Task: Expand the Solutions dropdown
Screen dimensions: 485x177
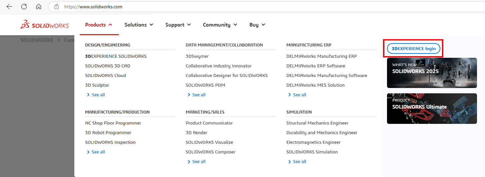Action: pos(139,25)
